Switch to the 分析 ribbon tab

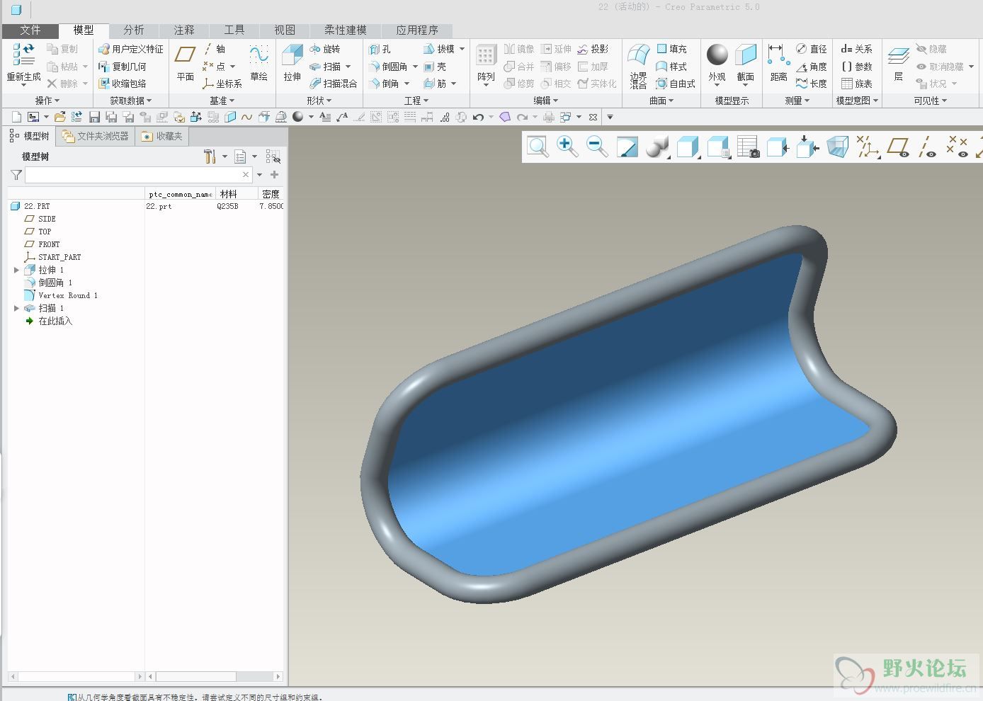[133, 30]
